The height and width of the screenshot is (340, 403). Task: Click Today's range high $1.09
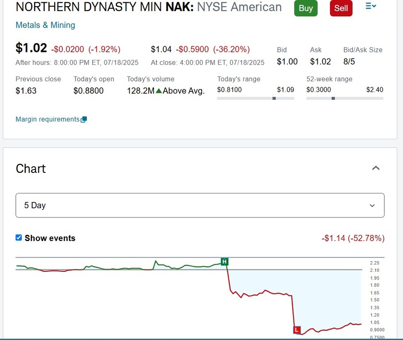(285, 90)
